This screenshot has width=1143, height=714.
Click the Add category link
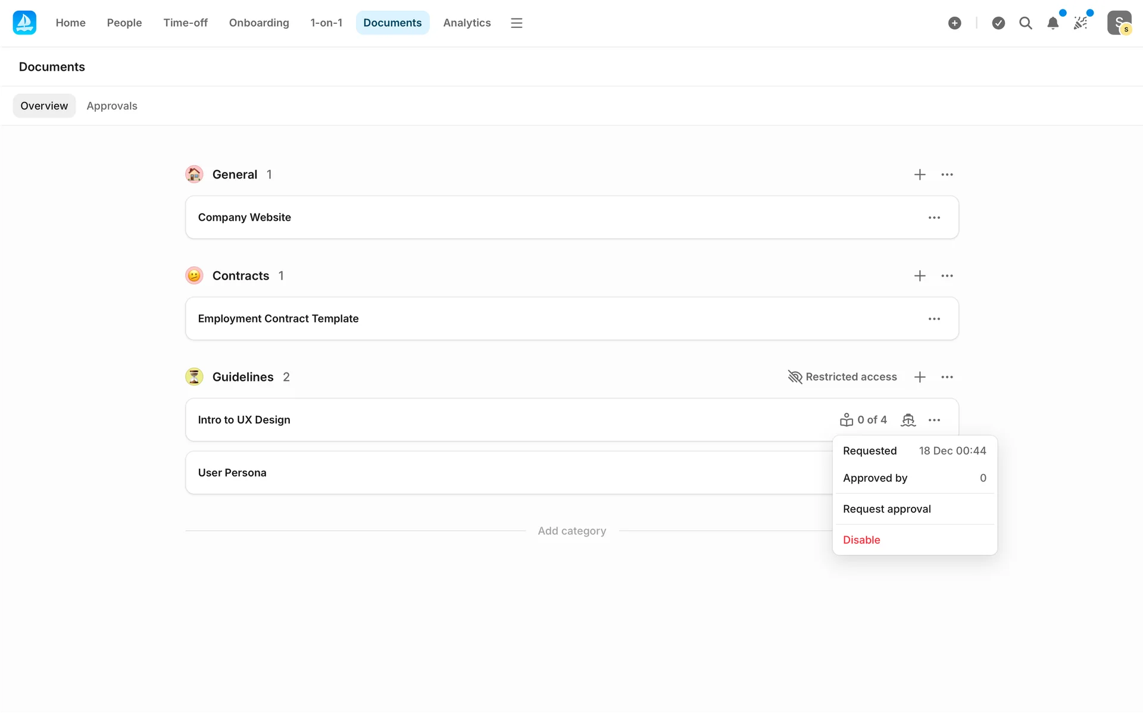tap(571, 531)
